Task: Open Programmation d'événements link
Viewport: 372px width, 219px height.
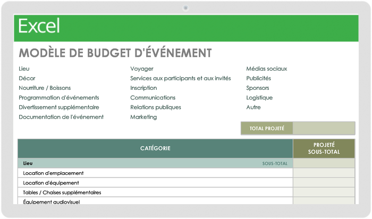Action: click(x=58, y=98)
